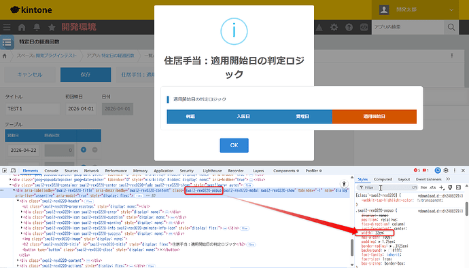Expand the user account dropdown chevron

[451, 10]
